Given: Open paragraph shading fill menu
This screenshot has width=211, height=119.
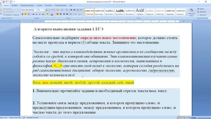Looking at the screenshot, I should pos(75,14).
